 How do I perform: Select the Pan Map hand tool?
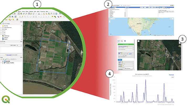coord(19,14)
